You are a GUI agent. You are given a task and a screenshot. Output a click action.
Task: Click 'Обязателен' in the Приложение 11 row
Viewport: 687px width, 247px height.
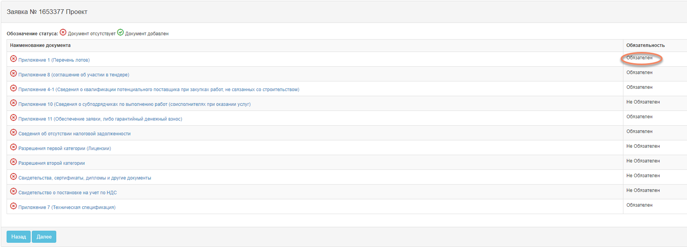[639, 117]
